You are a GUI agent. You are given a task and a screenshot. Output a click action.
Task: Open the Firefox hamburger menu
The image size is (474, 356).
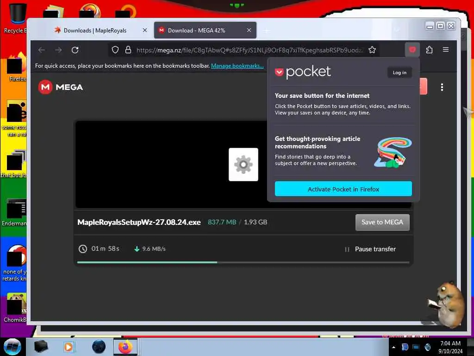(x=446, y=50)
